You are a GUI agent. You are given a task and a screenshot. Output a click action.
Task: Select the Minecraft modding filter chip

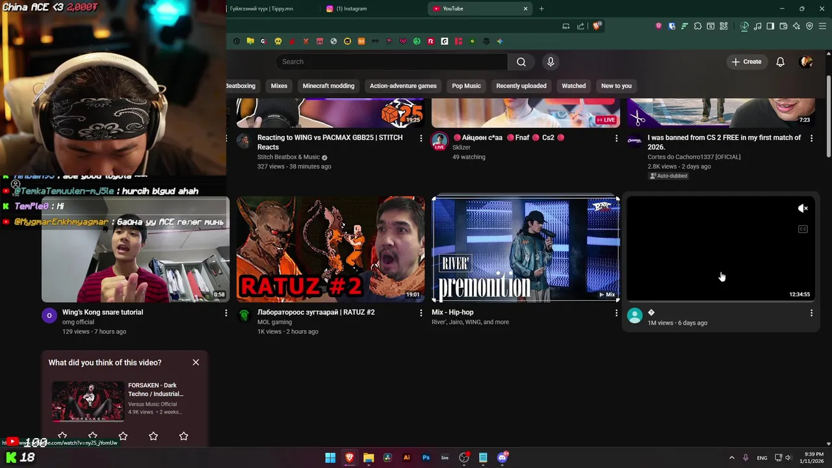[328, 86]
